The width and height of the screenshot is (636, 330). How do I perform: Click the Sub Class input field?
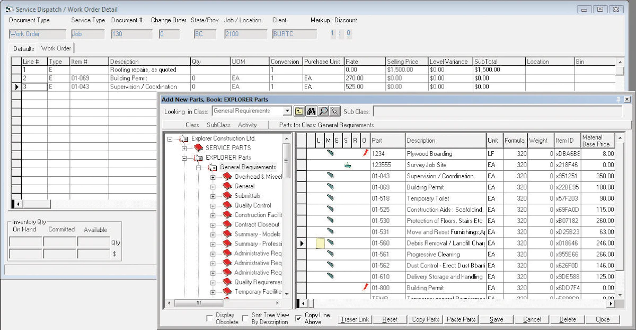pos(497,111)
